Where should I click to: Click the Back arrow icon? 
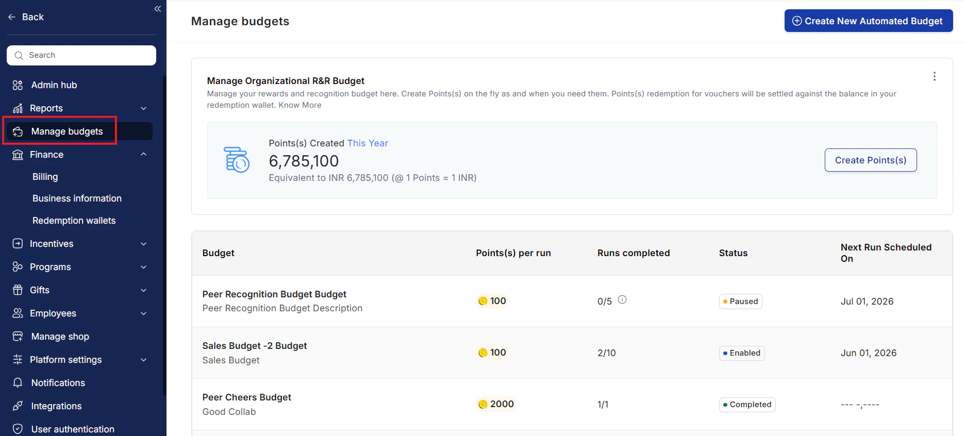pyautogui.click(x=12, y=17)
